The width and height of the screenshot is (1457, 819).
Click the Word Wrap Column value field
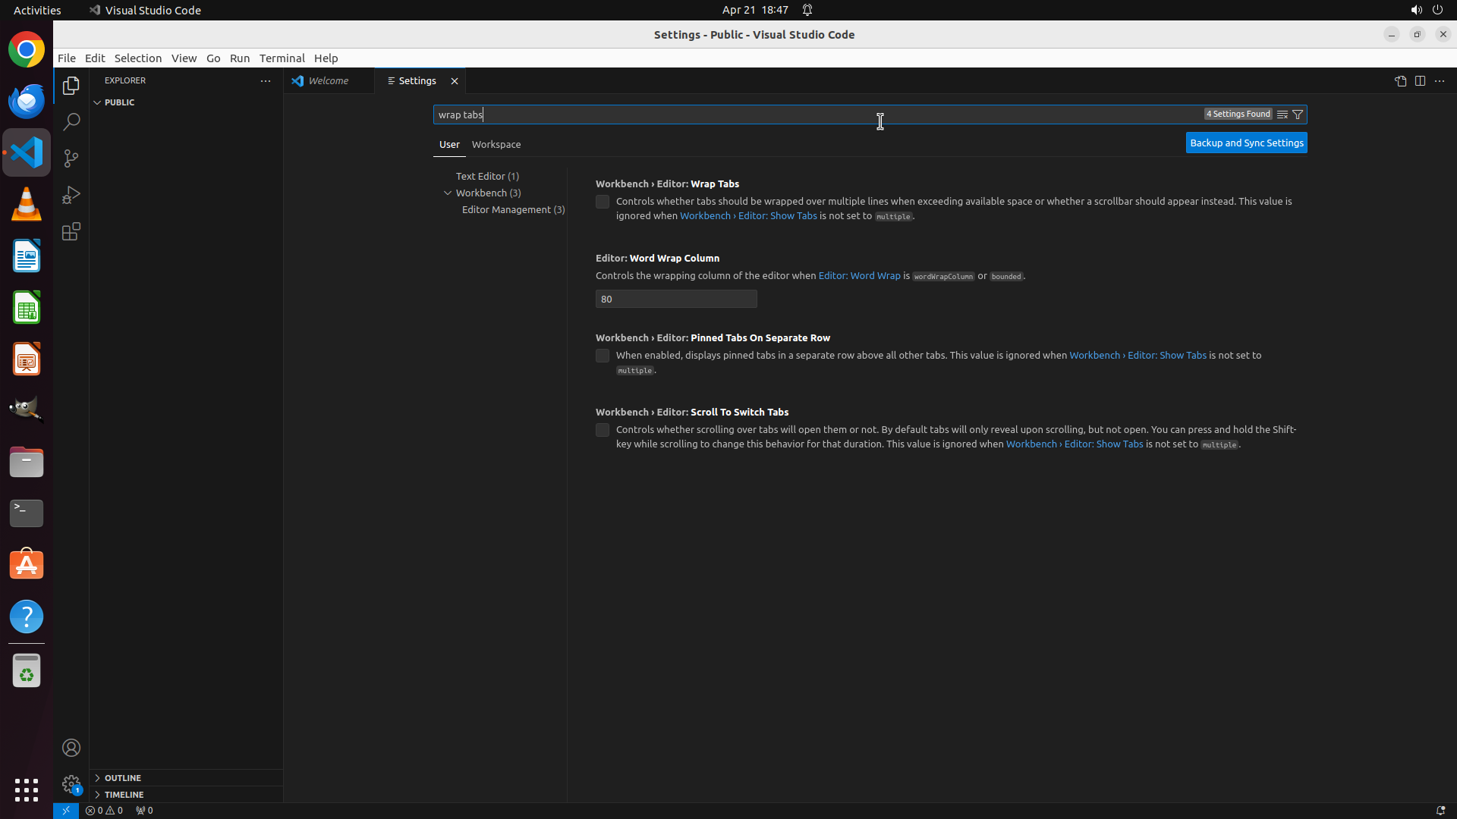676,299
